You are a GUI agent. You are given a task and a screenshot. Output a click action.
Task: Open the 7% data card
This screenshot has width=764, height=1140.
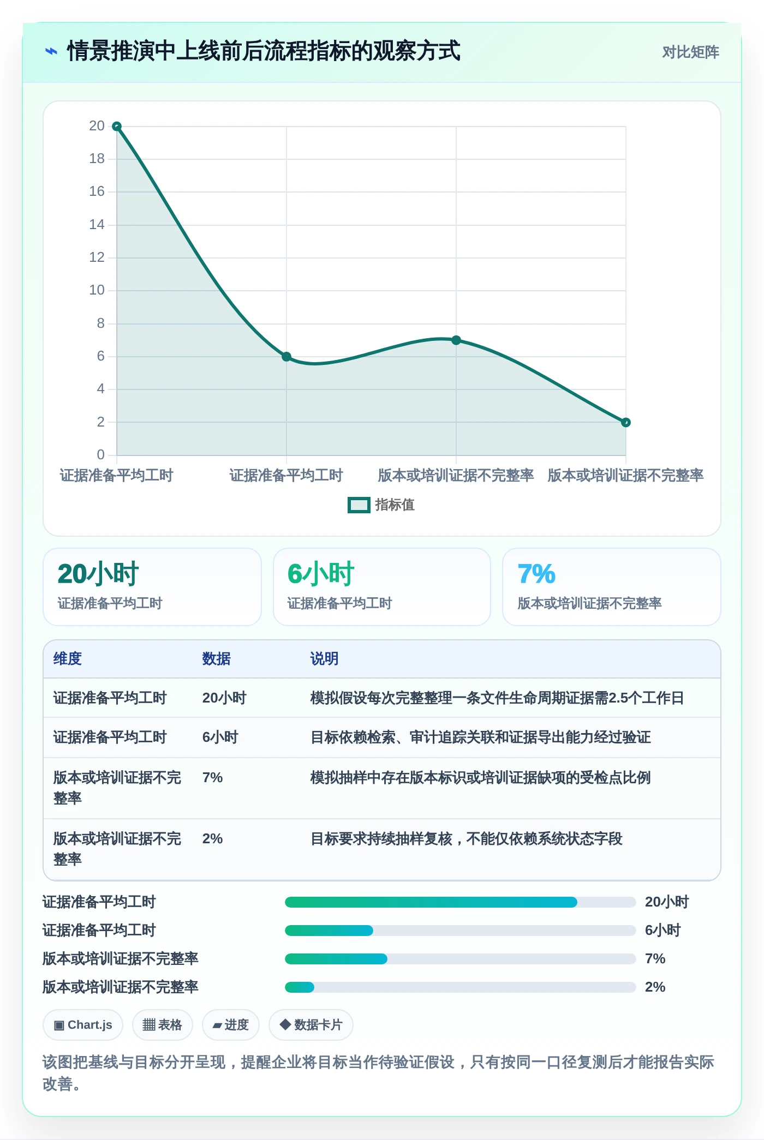point(612,587)
